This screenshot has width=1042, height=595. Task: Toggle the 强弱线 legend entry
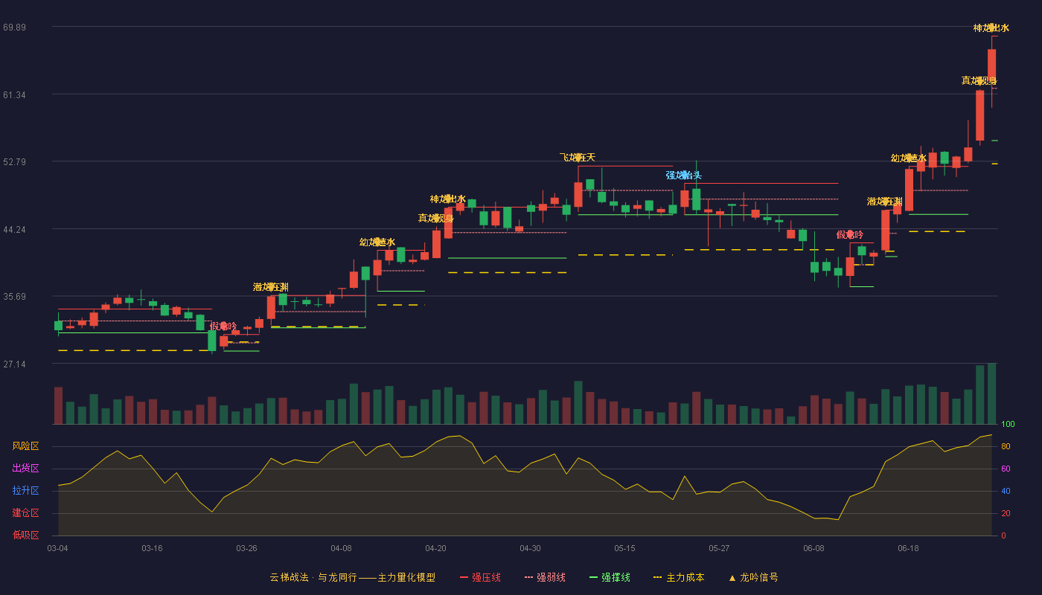[x=545, y=577]
